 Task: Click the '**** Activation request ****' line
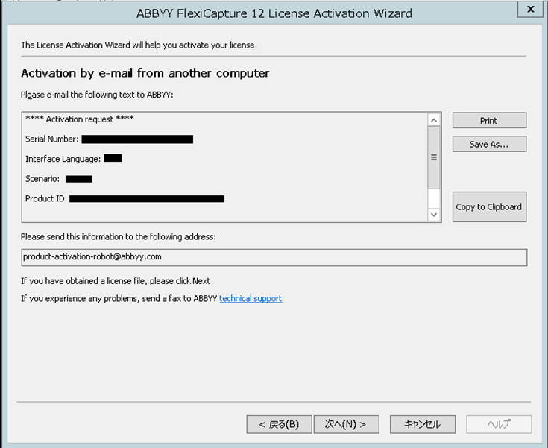tap(80, 119)
